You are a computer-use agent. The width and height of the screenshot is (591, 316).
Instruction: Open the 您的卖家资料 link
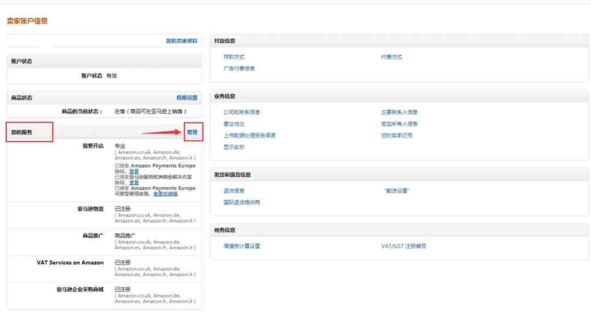[x=182, y=40]
